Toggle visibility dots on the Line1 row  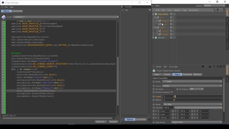point(173,18)
